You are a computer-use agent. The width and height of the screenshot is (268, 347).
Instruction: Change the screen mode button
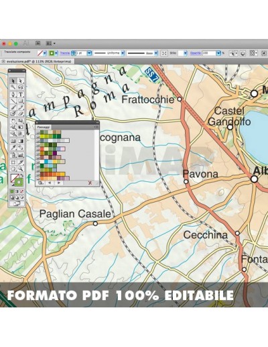tap(17, 203)
